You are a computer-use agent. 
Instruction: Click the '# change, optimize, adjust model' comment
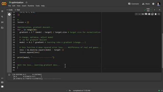[x=36, y=37]
